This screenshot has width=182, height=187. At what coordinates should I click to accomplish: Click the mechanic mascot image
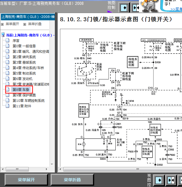point(149,6)
